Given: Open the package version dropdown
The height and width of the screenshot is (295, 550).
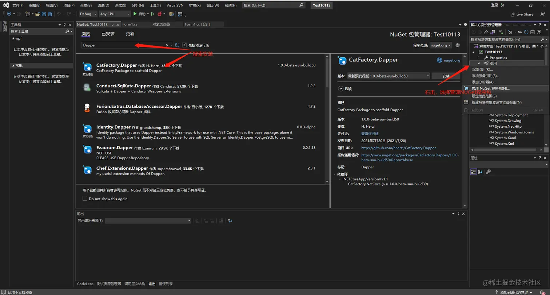Looking at the screenshot, I should [388, 76].
